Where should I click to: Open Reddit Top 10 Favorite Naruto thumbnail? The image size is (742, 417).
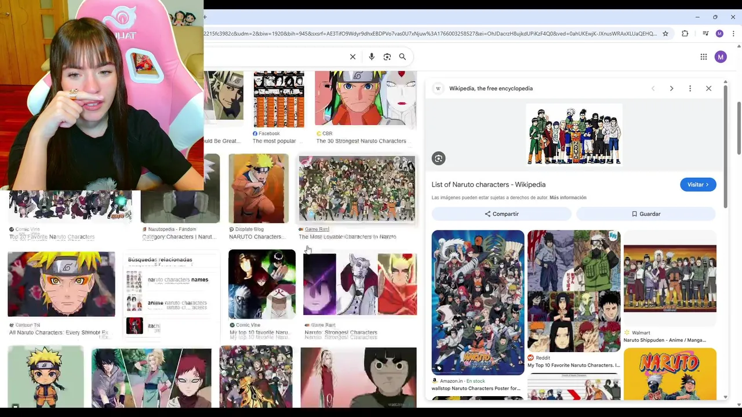click(x=574, y=291)
